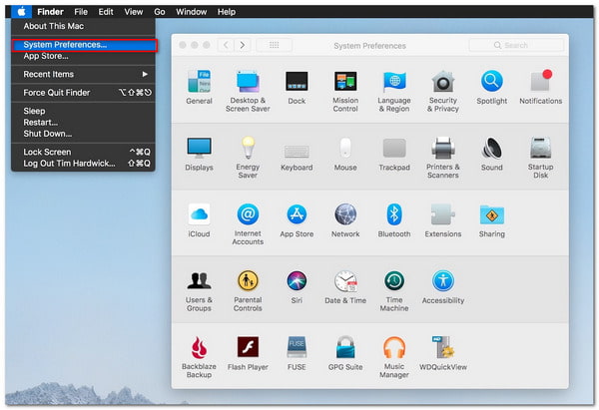Choose Shut Down… from Apple menu
Screen dimensions: 599x410
(83, 134)
